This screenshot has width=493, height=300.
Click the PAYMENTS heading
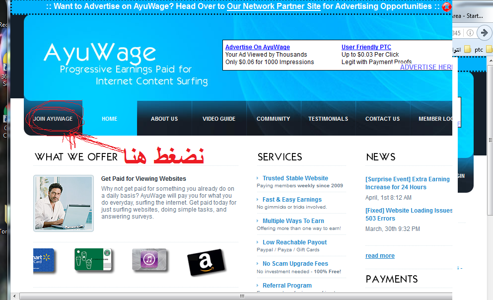(x=392, y=279)
